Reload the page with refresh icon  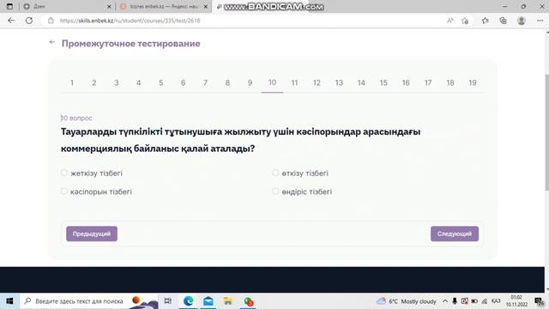(29, 21)
